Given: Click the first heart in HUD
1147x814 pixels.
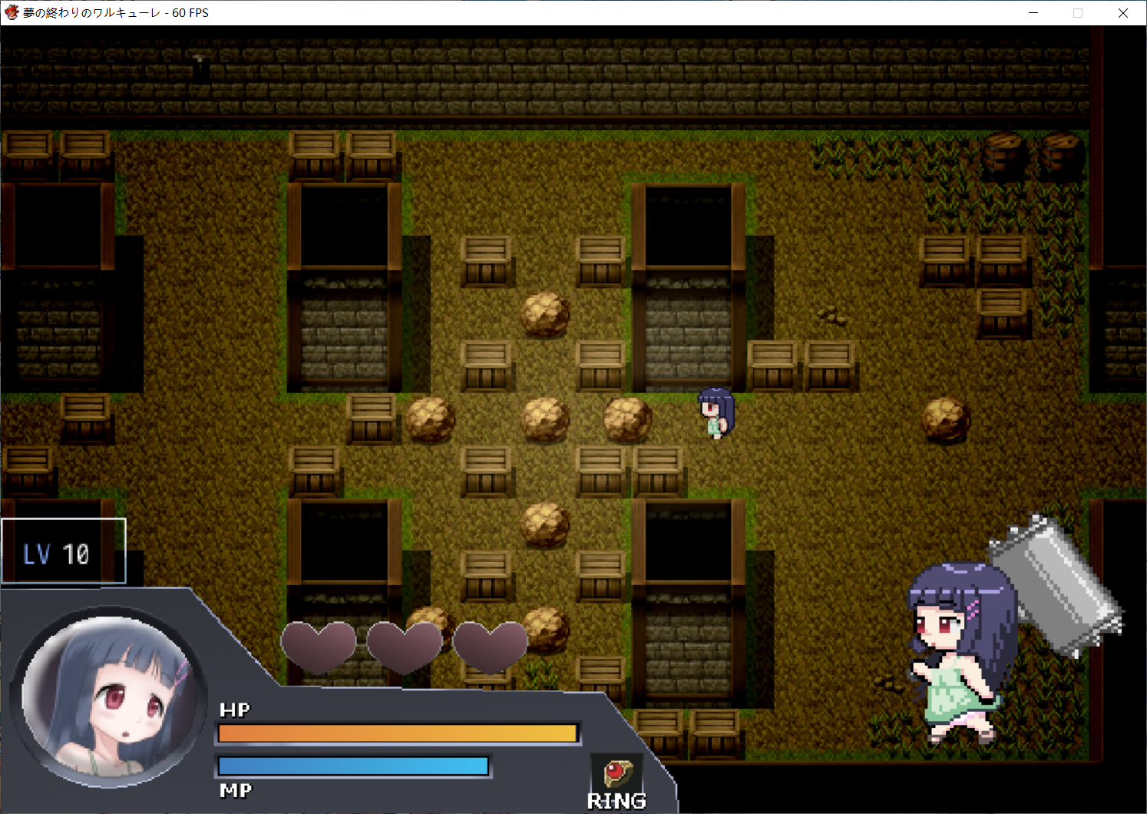Looking at the screenshot, I should click(319, 647).
